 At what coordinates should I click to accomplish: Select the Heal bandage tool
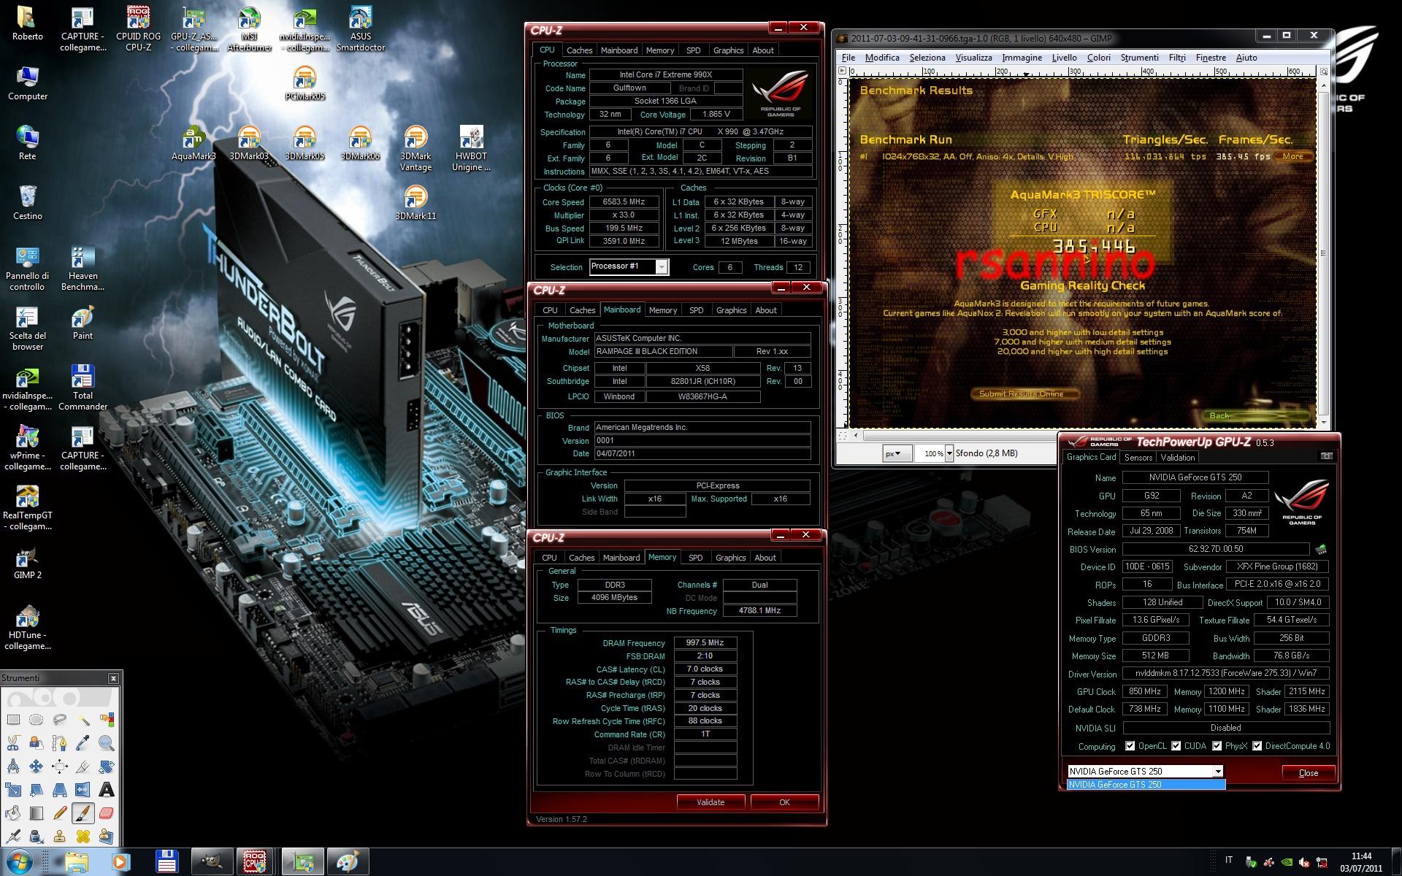click(x=83, y=837)
